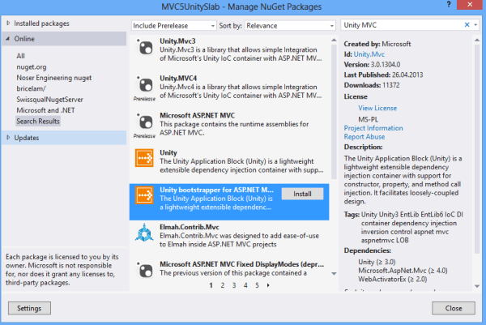Click the Version 3.0.1304.0 value

[x=386, y=65]
